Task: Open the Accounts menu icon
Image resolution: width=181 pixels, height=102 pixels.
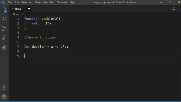Action: pos(4,88)
